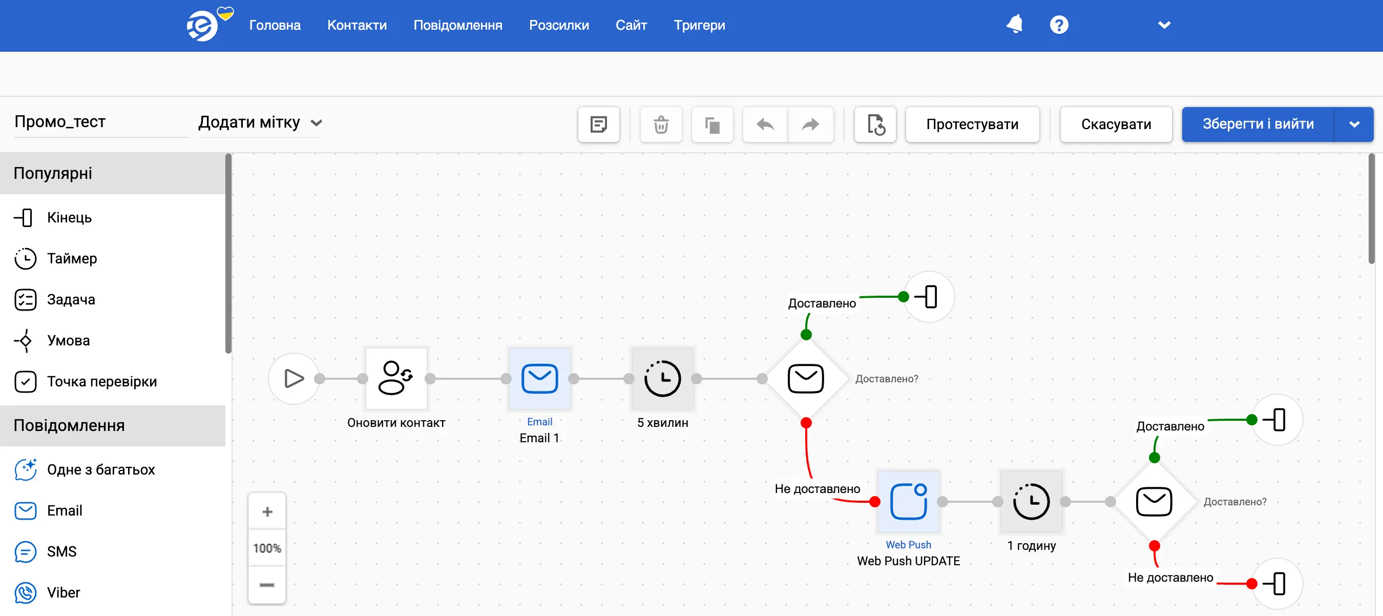Click Зберегти і вийти button
This screenshot has width=1383, height=616.
[x=1258, y=124]
